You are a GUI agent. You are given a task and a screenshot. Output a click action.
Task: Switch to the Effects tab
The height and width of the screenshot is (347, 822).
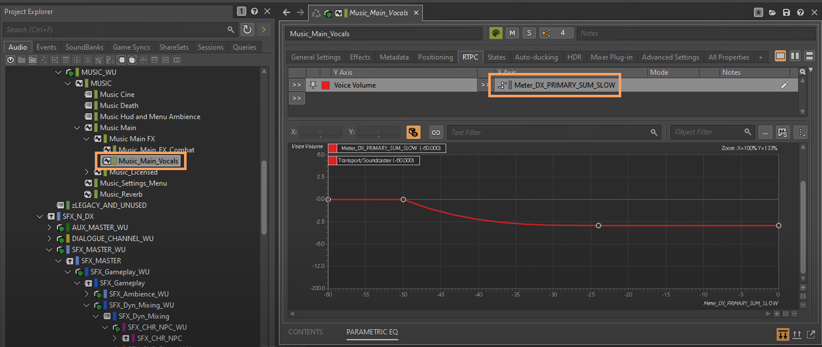pyautogui.click(x=360, y=57)
